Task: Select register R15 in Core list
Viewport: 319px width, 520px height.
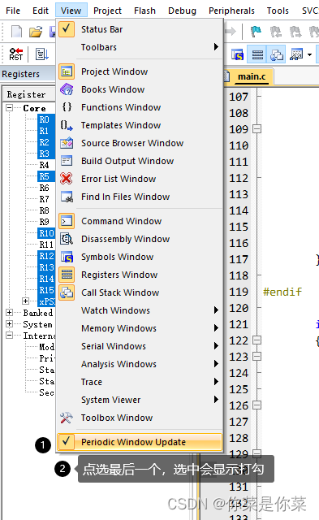Action: (46, 290)
